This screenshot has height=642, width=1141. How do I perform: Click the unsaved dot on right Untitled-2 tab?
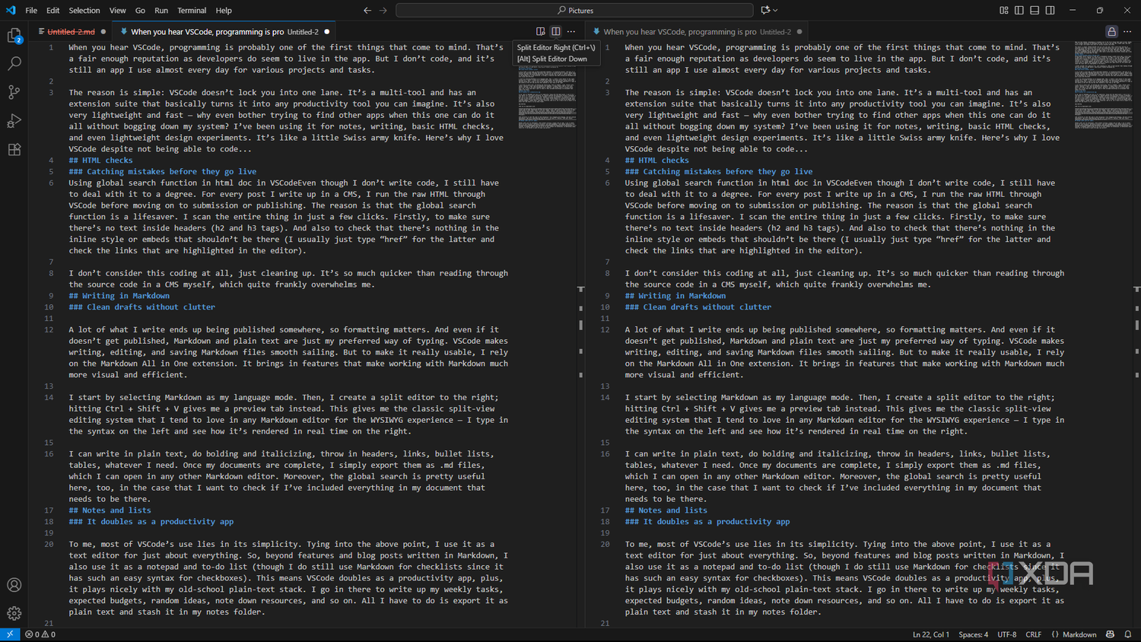tap(799, 32)
